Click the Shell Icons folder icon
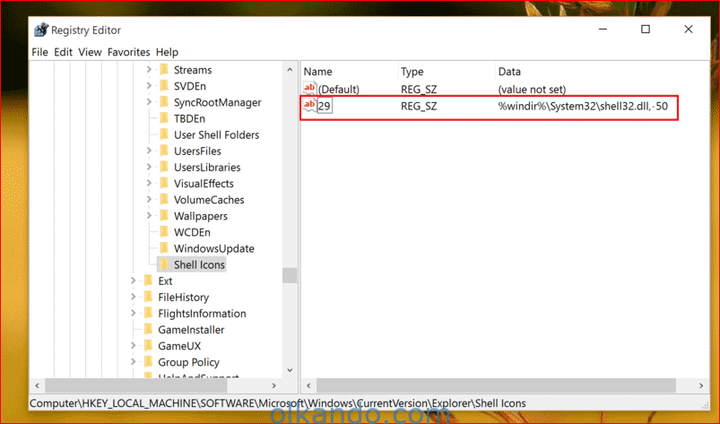720x424 pixels. pyautogui.click(x=163, y=264)
